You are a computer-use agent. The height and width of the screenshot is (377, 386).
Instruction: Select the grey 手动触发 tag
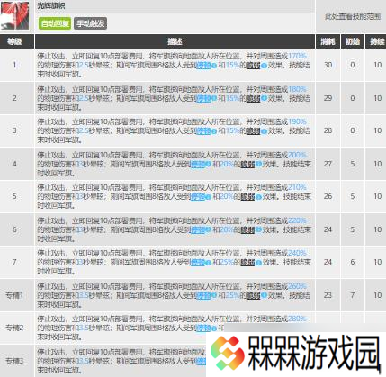tap(90, 23)
